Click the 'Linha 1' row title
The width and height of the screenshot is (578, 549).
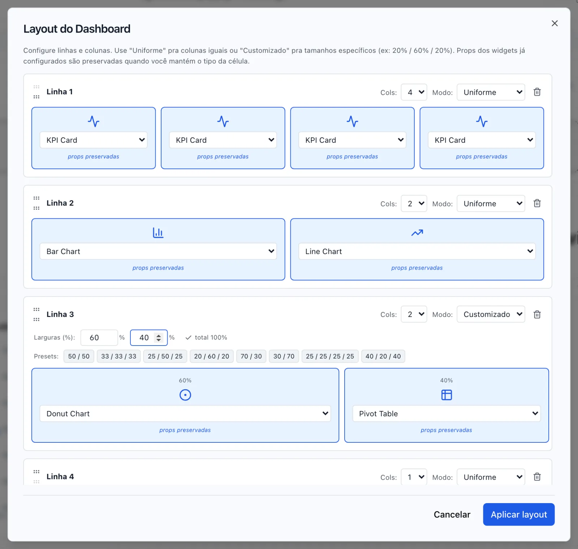click(x=60, y=92)
